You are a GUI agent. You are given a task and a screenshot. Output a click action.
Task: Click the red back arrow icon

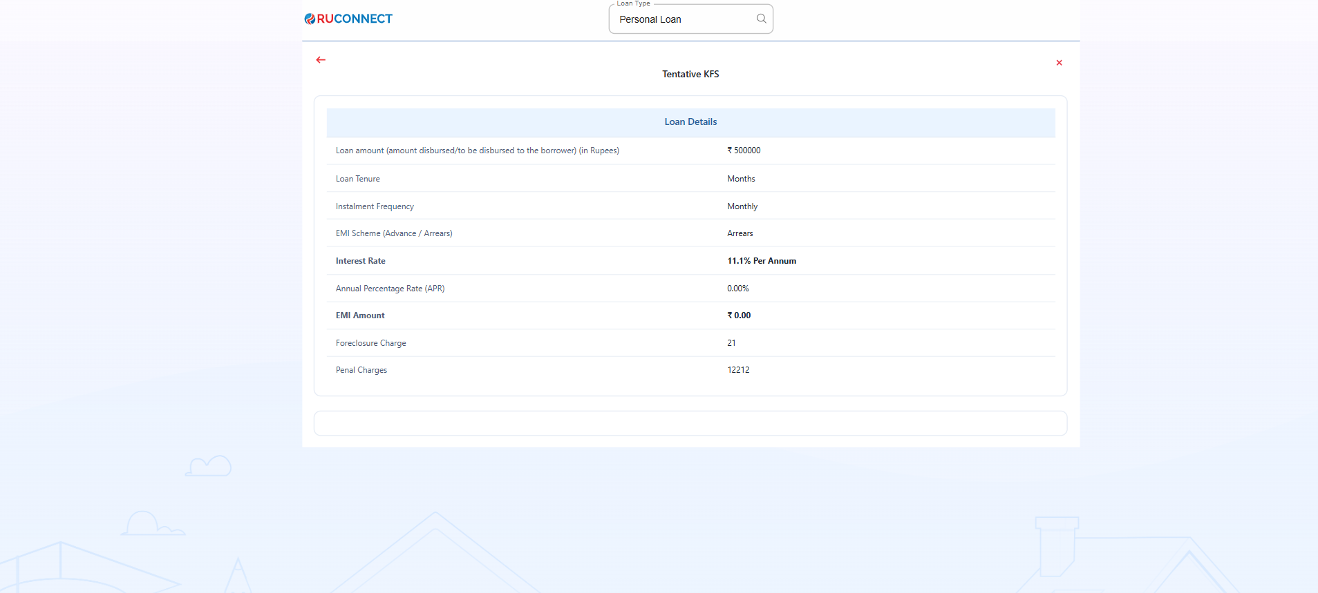point(321,60)
